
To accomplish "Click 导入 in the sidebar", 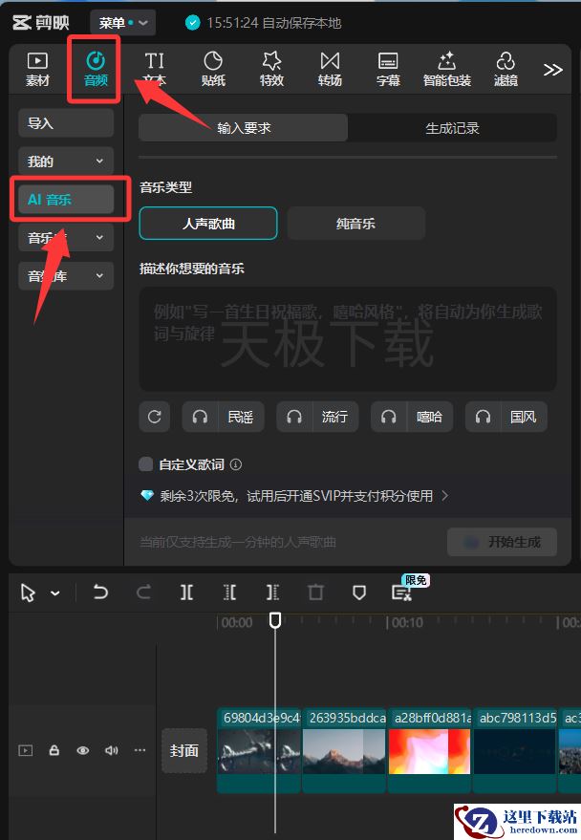I will pyautogui.click(x=66, y=123).
